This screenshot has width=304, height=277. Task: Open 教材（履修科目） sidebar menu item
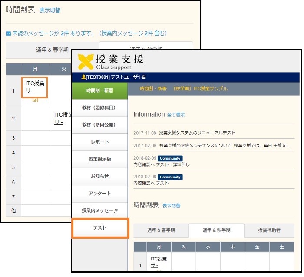99,107
